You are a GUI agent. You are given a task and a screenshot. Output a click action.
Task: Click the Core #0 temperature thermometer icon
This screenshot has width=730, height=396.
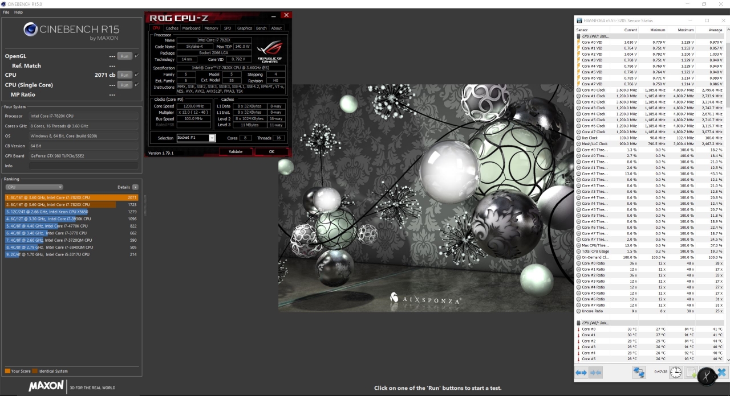(578, 329)
